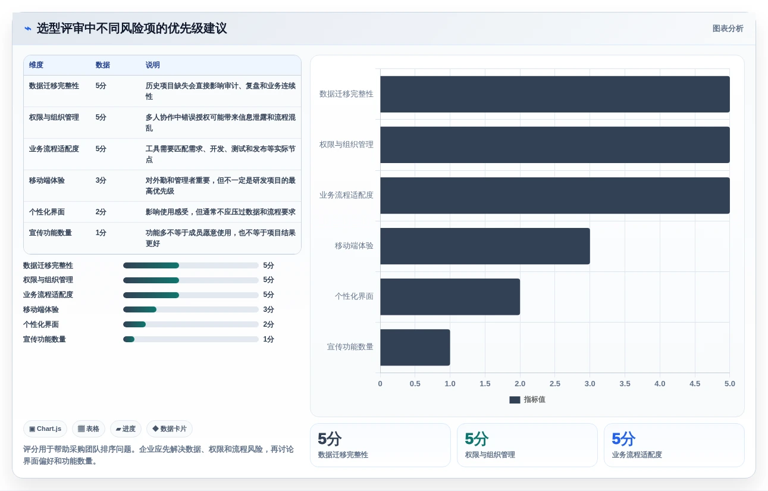Click the 2分 score in the table
Image resolution: width=768 pixels, height=491 pixels.
(x=101, y=212)
